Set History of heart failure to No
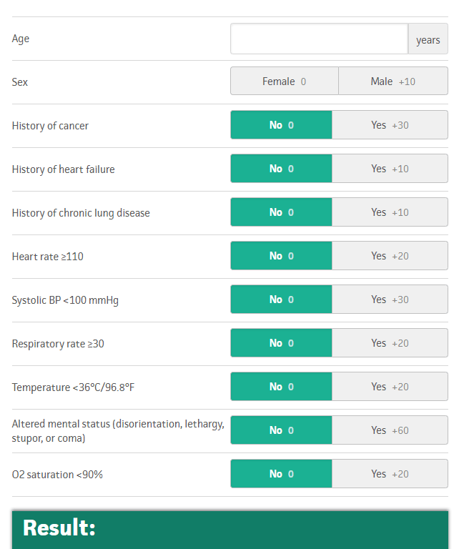Screen dimensions: 454x549 point(281,169)
